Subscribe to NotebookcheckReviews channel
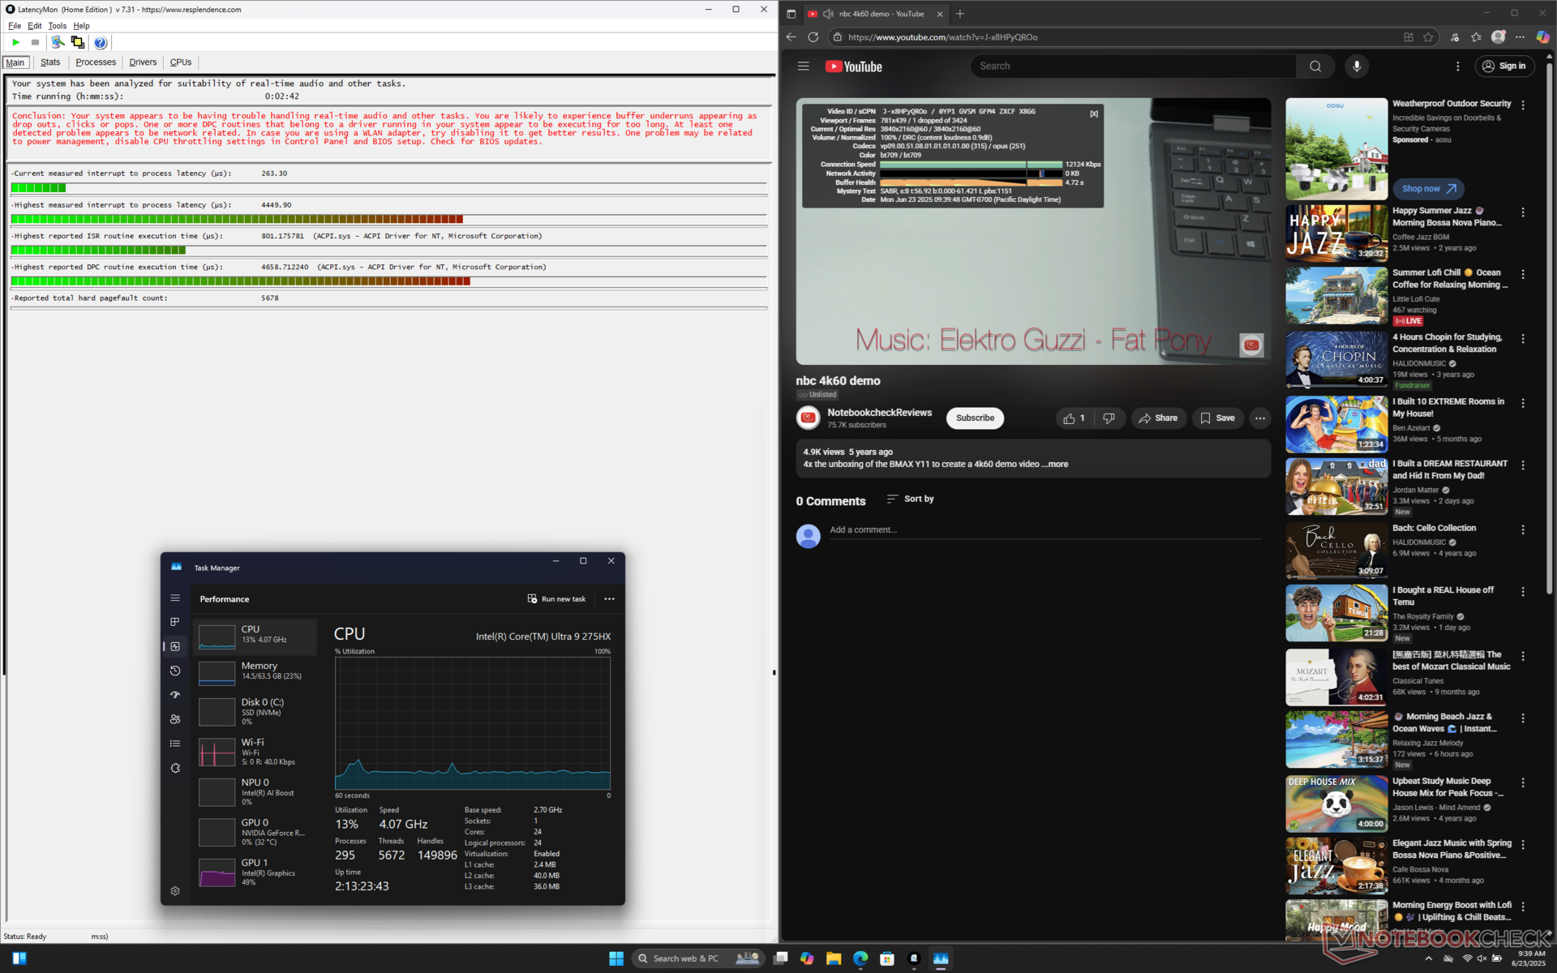The width and height of the screenshot is (1557, 973). [974, 418]
